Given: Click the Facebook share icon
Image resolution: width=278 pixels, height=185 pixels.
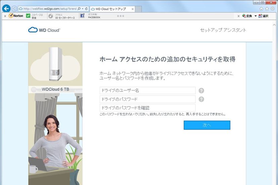Looking at the screenshot, I should [x=82, y=16].
